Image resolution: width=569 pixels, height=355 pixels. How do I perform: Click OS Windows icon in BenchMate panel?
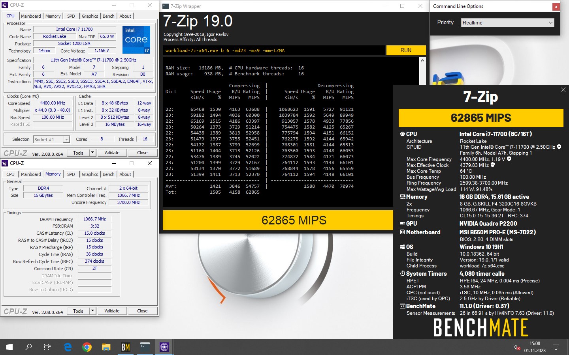[402, 247]
